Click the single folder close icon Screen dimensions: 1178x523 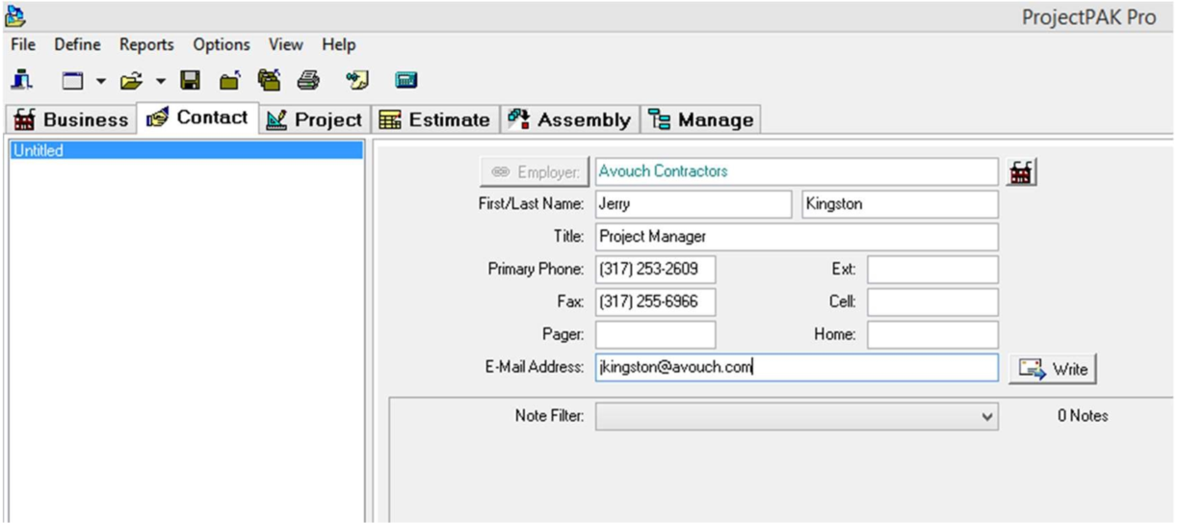click(230, 81)
